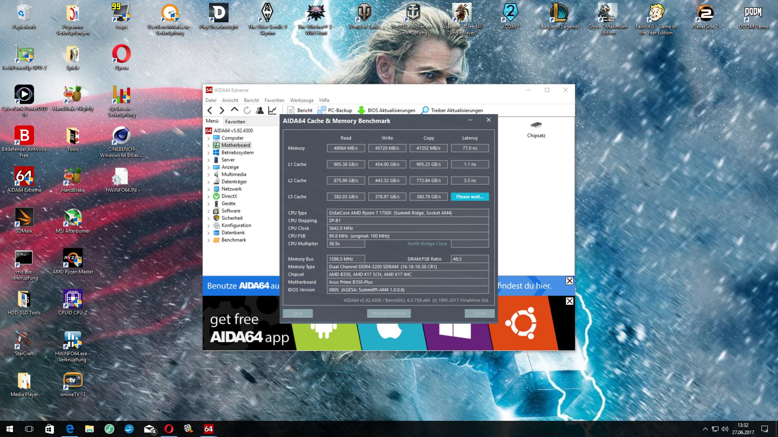This screenshot has height=437, width=778.
Task: Open the Action Center notification icon
Action: coord(765,428)
